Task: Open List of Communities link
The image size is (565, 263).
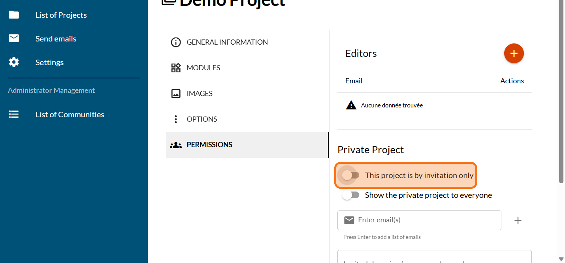Action: coord(70,115)
